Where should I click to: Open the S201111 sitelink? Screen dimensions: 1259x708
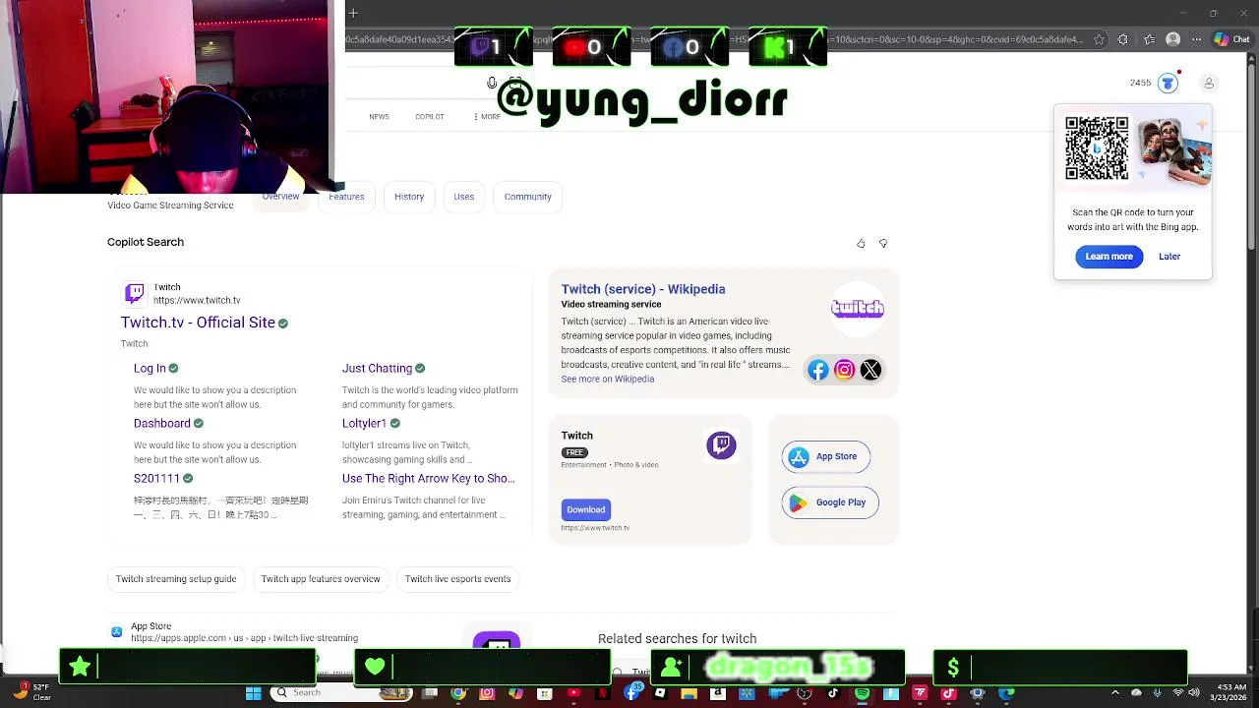(x=156, y=478)
